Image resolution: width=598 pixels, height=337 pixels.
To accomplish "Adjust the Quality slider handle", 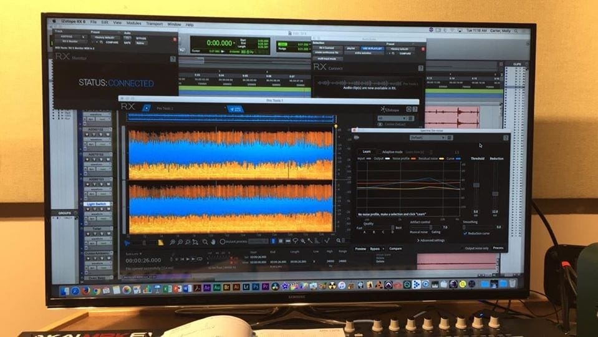I will [x=392, y=227].
